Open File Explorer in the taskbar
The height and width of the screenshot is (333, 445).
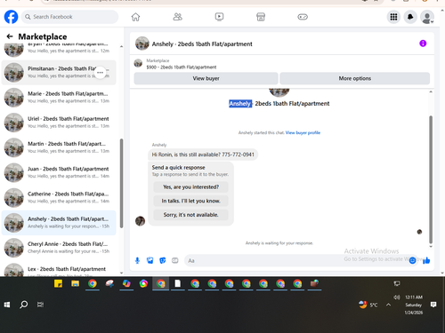coord(75,283)
